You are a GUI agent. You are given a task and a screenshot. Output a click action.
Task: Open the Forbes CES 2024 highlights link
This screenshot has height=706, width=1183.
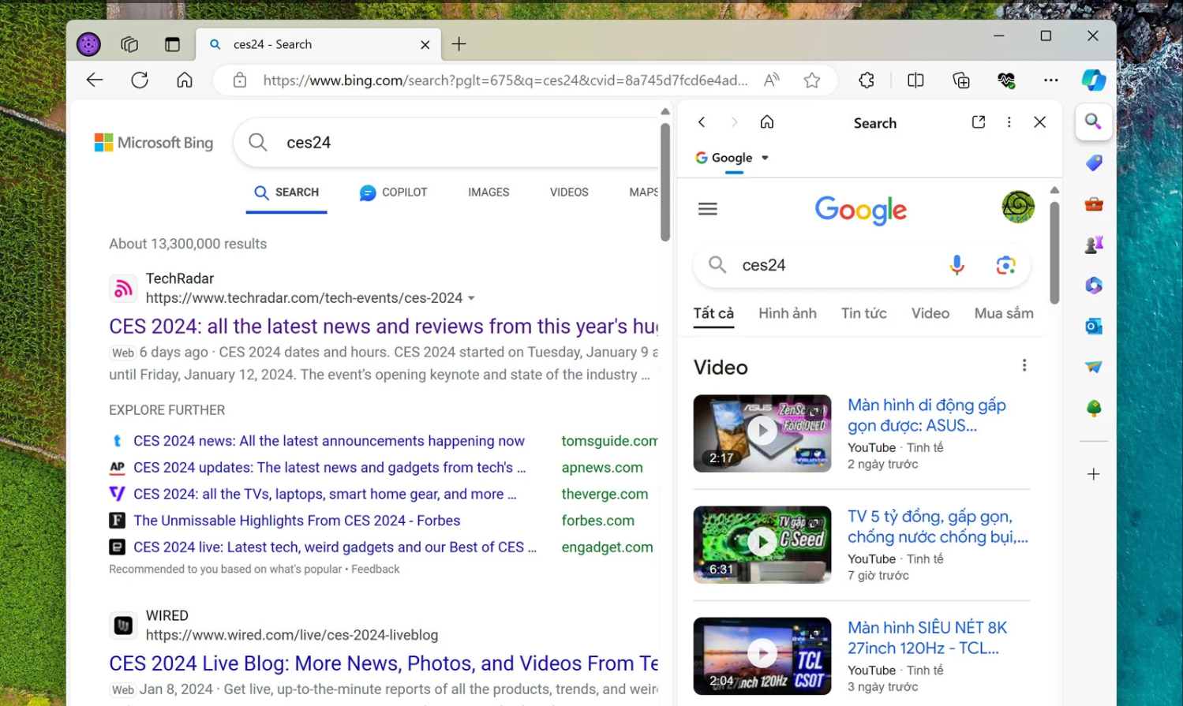[x=297, y=521]
